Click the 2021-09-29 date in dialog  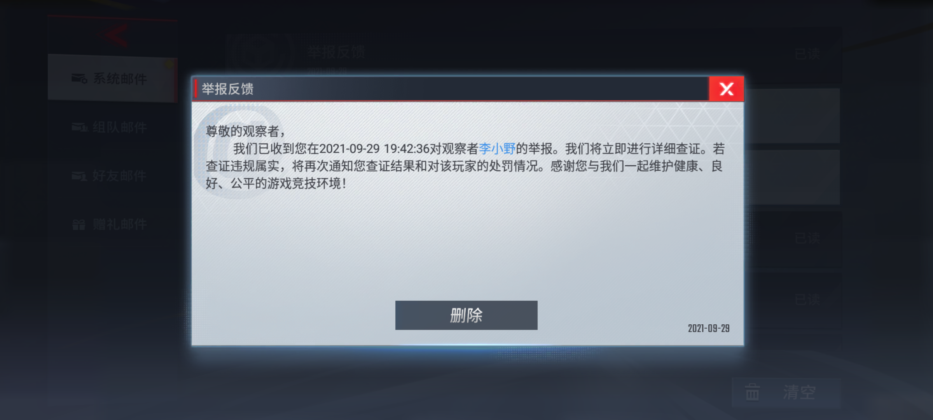709,328
